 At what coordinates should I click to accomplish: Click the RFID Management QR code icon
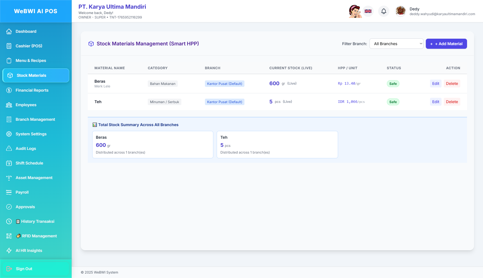point(9,236)
